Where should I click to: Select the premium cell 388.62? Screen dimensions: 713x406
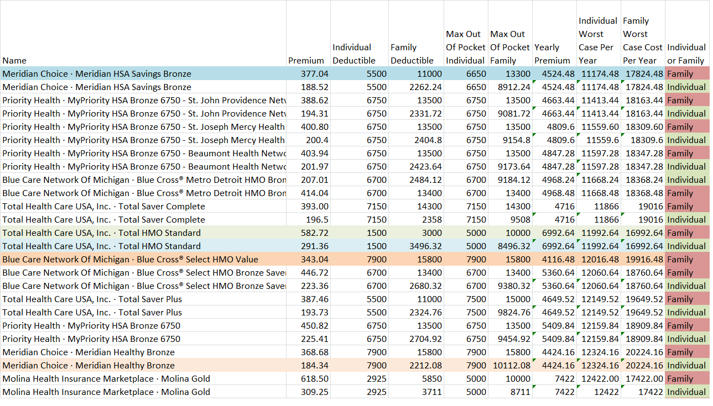click(308, 100)
